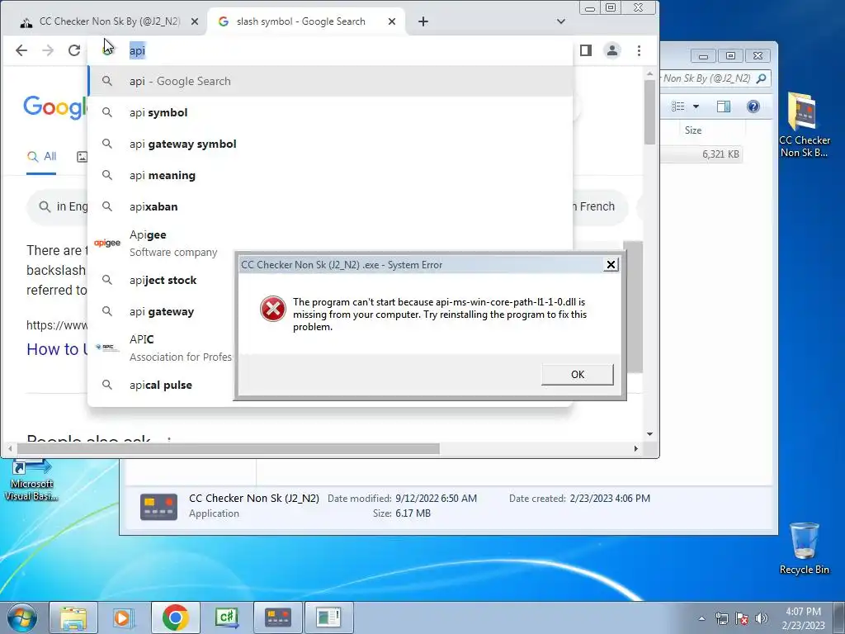This screenshot has height=634, width=845.
Task: Select 'api meaning' suggestion
Action: (330, 175)
